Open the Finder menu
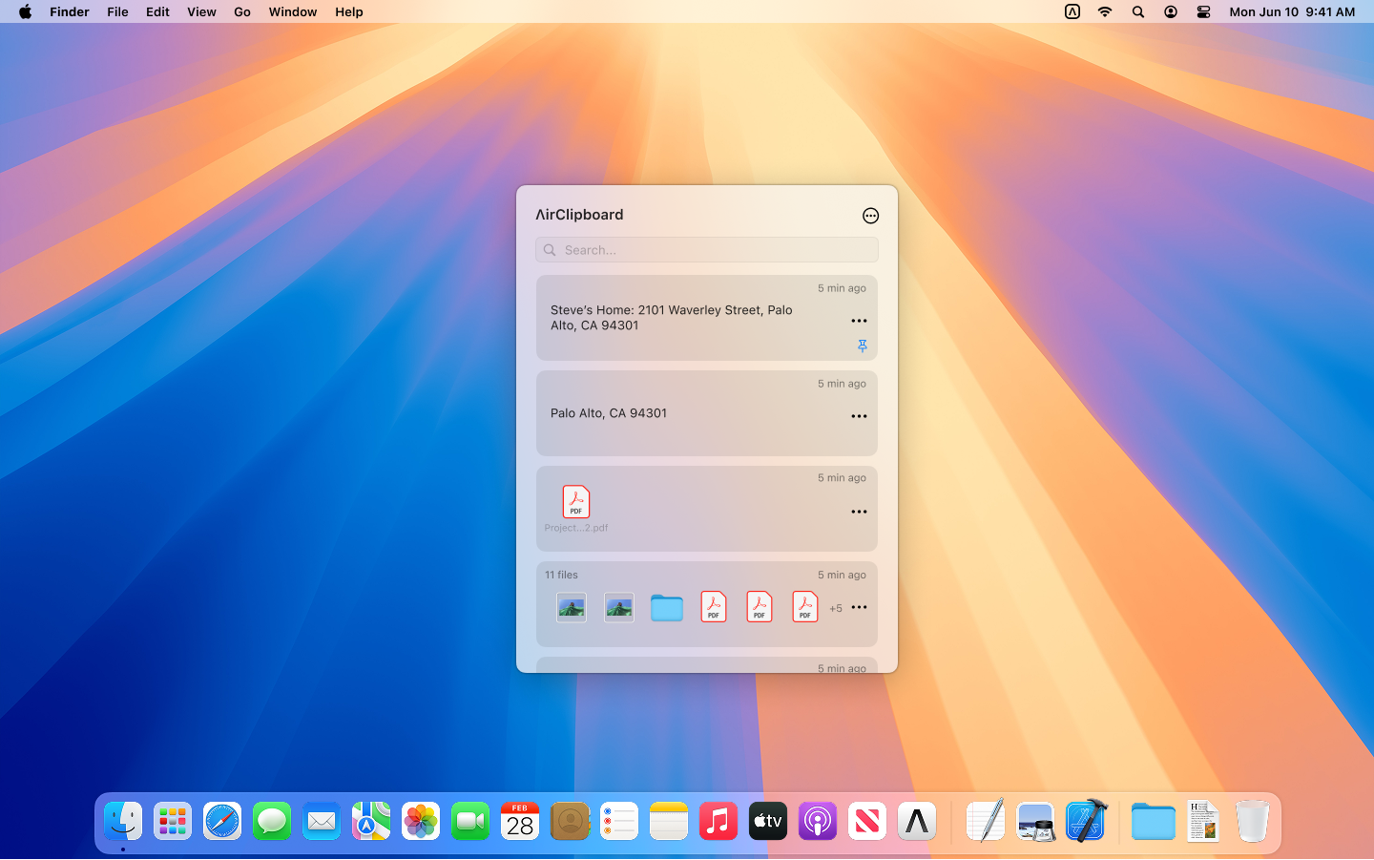 pos(70,11)
